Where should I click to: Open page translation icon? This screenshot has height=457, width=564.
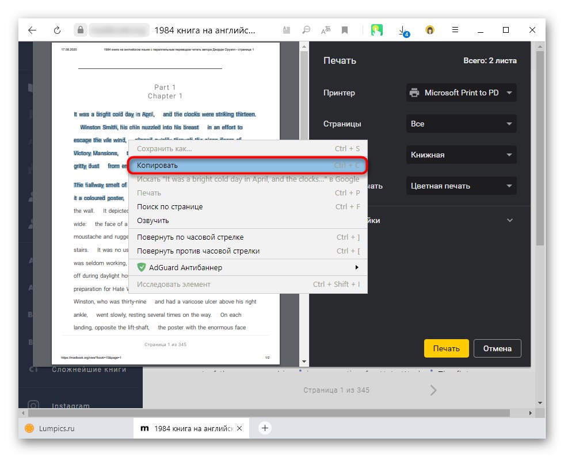pos(326,30)
